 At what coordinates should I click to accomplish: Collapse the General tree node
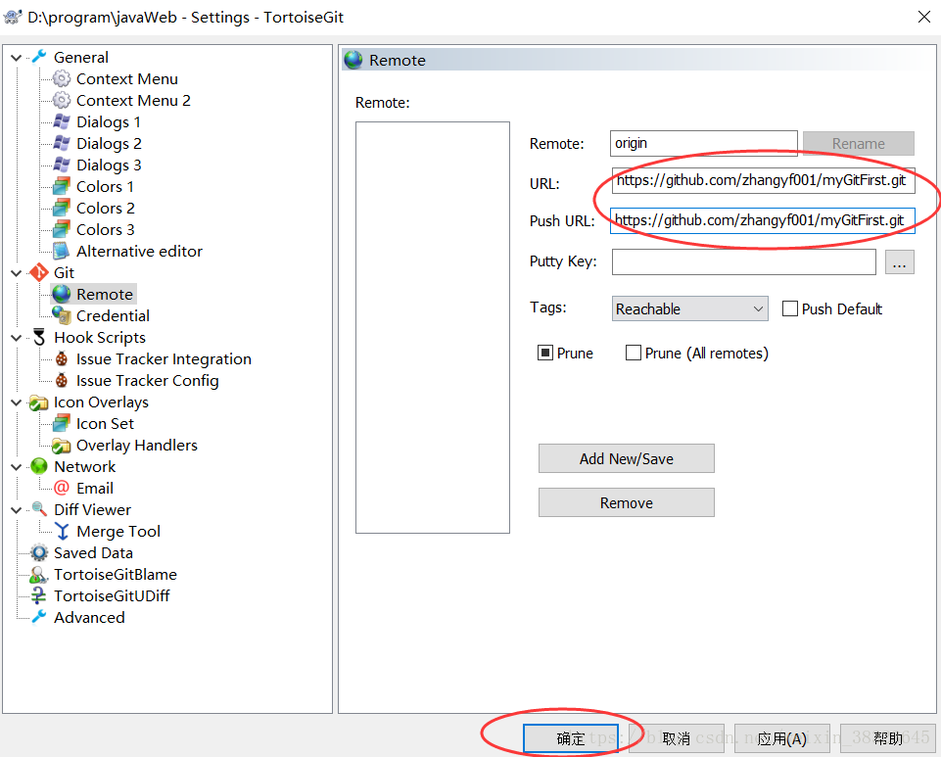pos(17,58)
